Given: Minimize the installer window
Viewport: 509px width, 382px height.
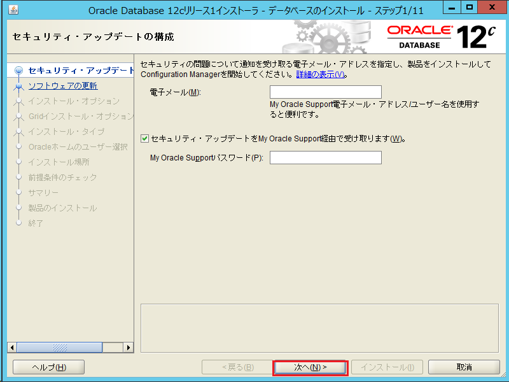Looking at the screenshot, I should tap(452, 7).
